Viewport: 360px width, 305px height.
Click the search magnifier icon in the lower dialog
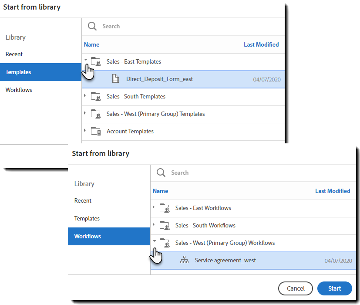[x=161, y=173]
